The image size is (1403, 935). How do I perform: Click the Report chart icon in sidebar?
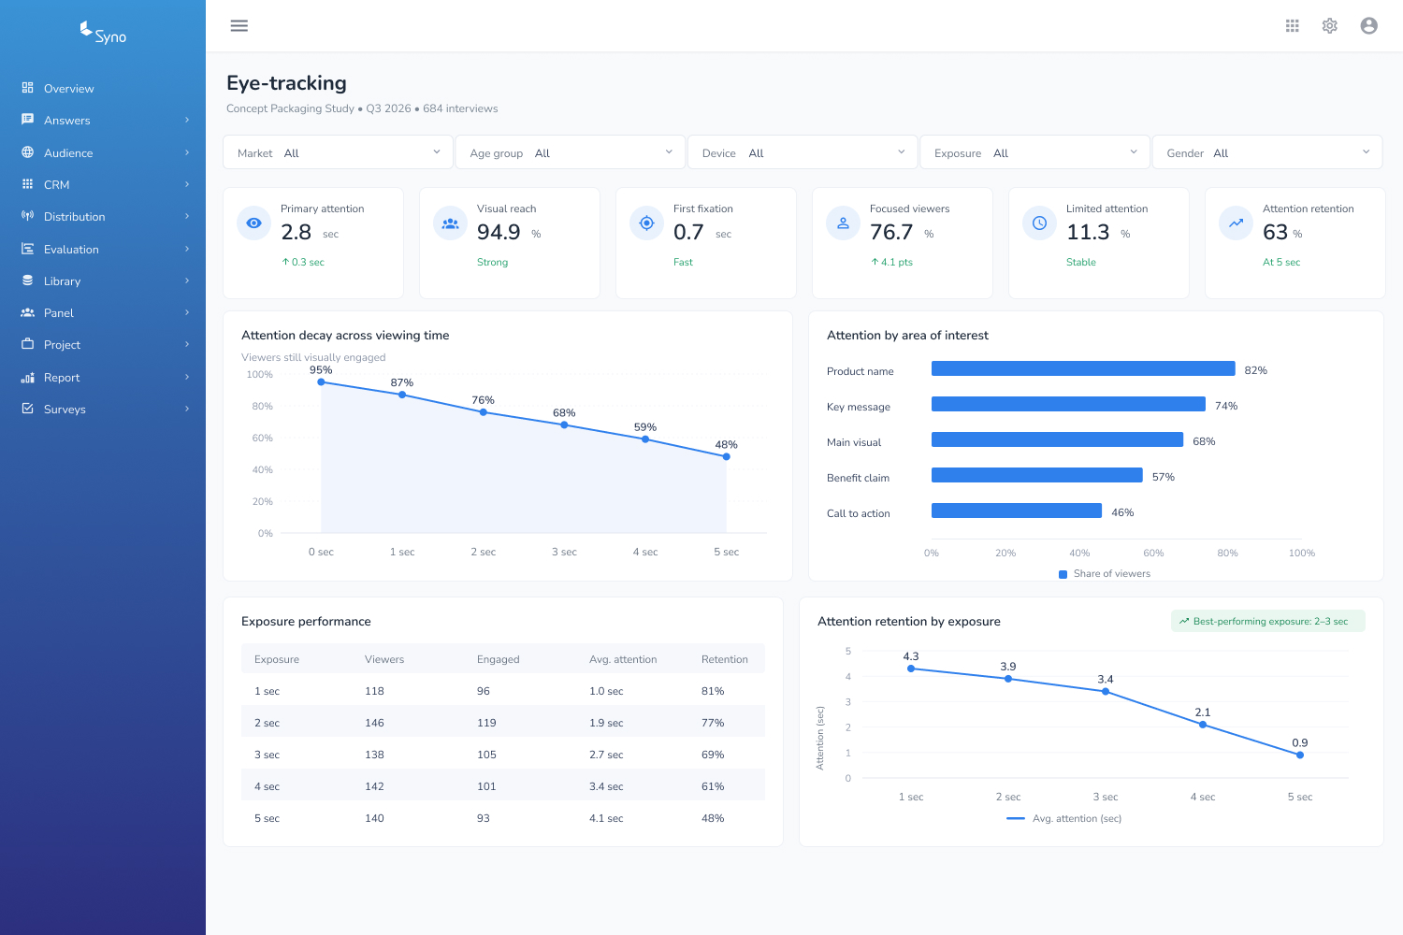(27, 377)
